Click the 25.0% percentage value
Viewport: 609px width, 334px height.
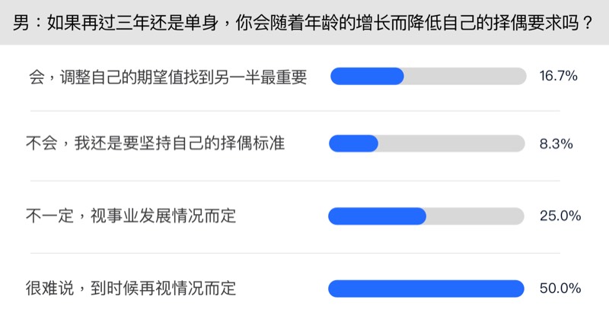click(560, 216)
